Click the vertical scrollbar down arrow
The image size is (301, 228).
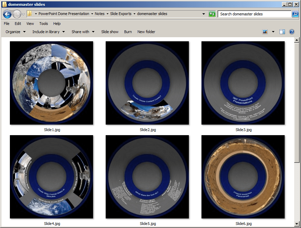(298, 225)
